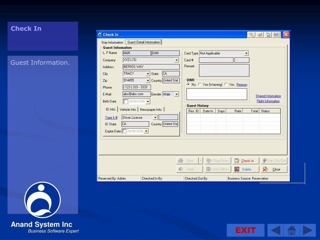Click the Delete button

[246, 169]
